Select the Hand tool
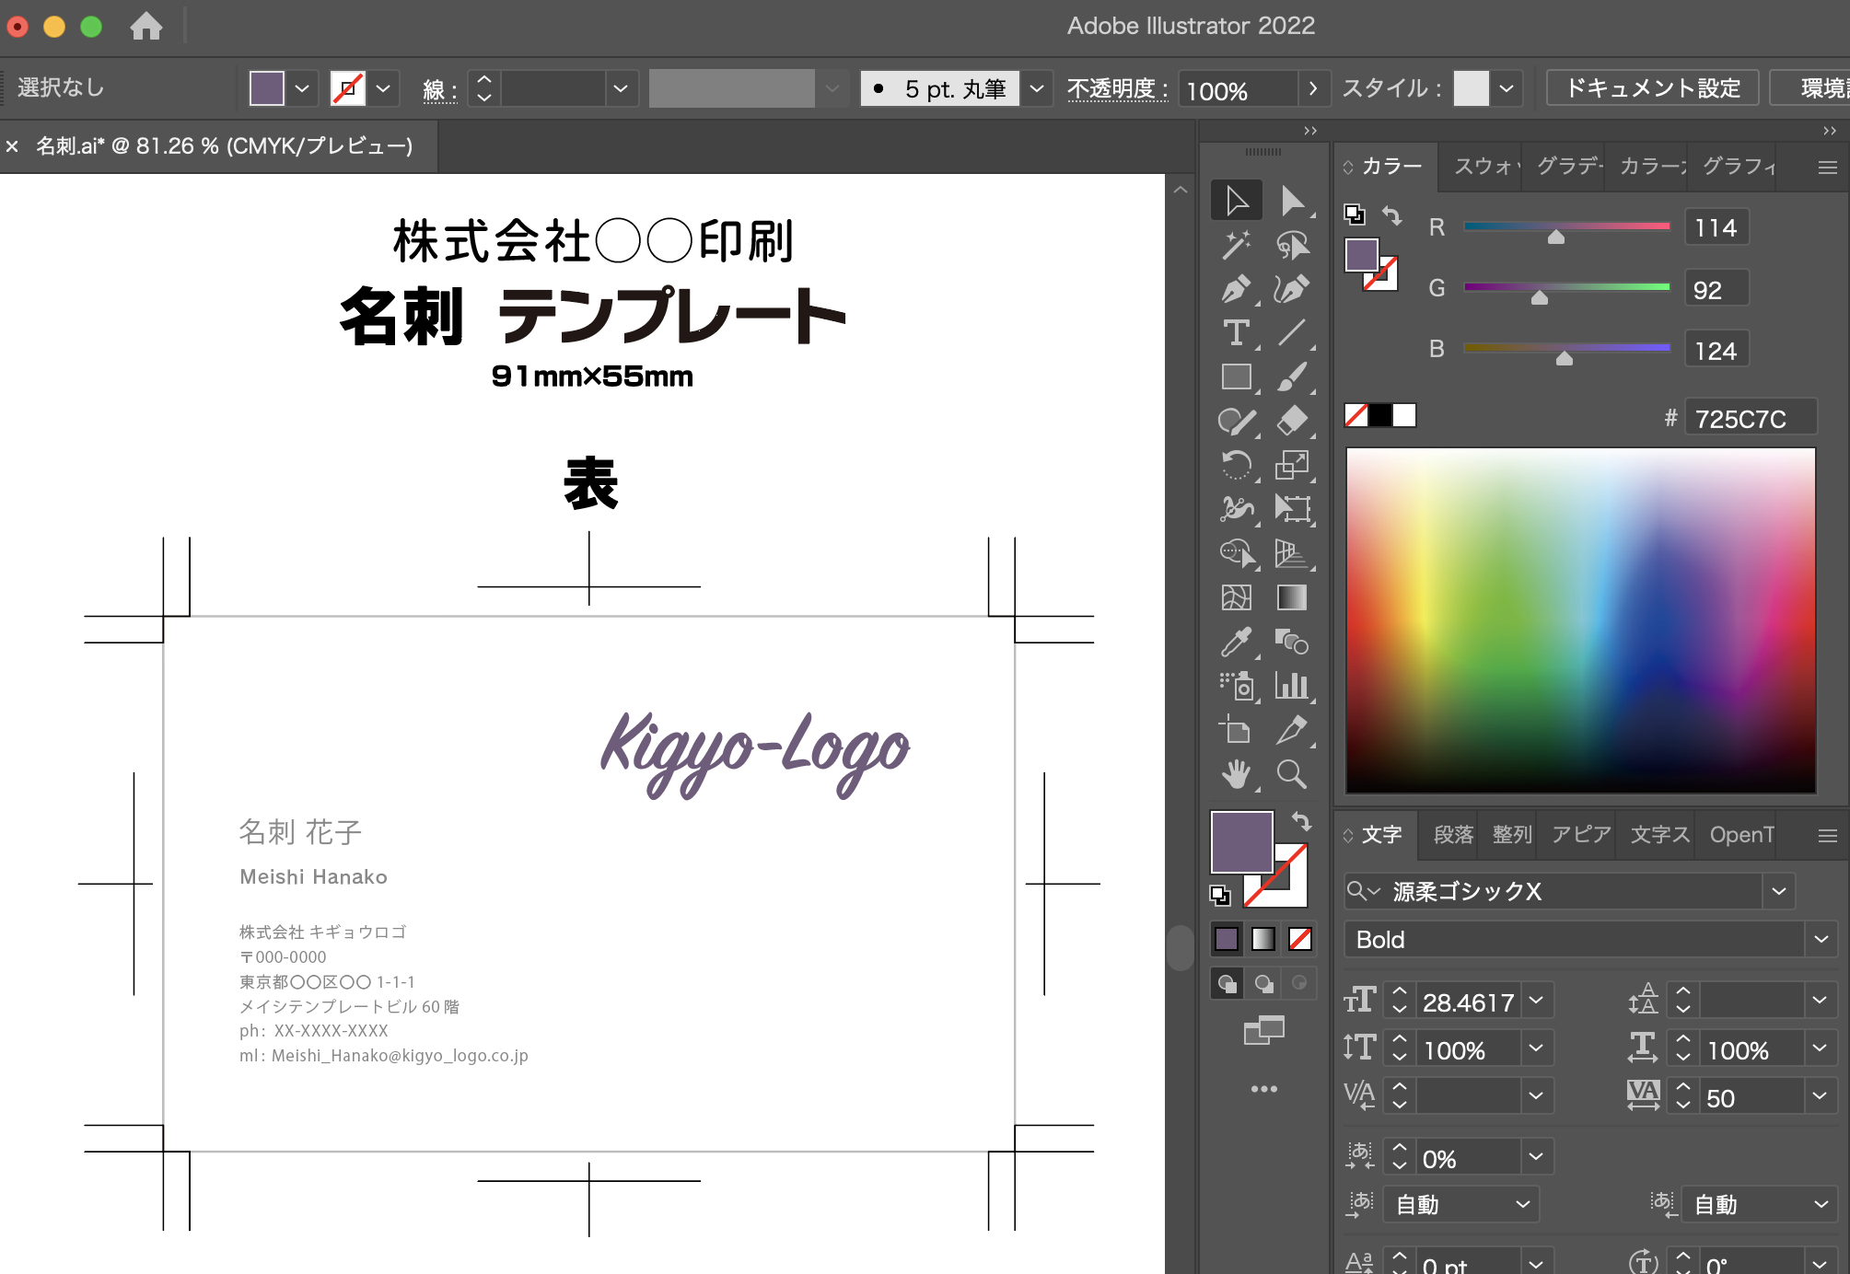 1236,774
